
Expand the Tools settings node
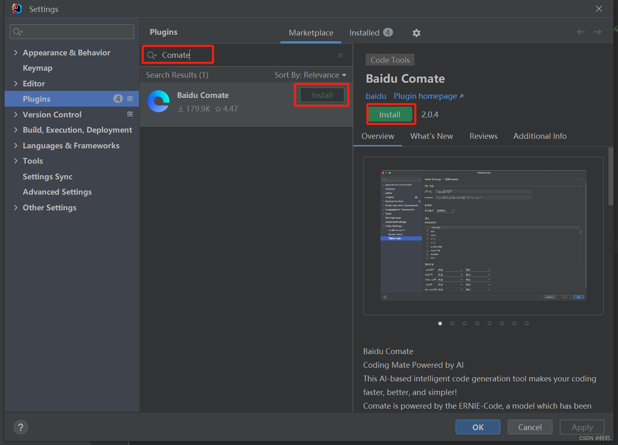click(x=16, y=161)
